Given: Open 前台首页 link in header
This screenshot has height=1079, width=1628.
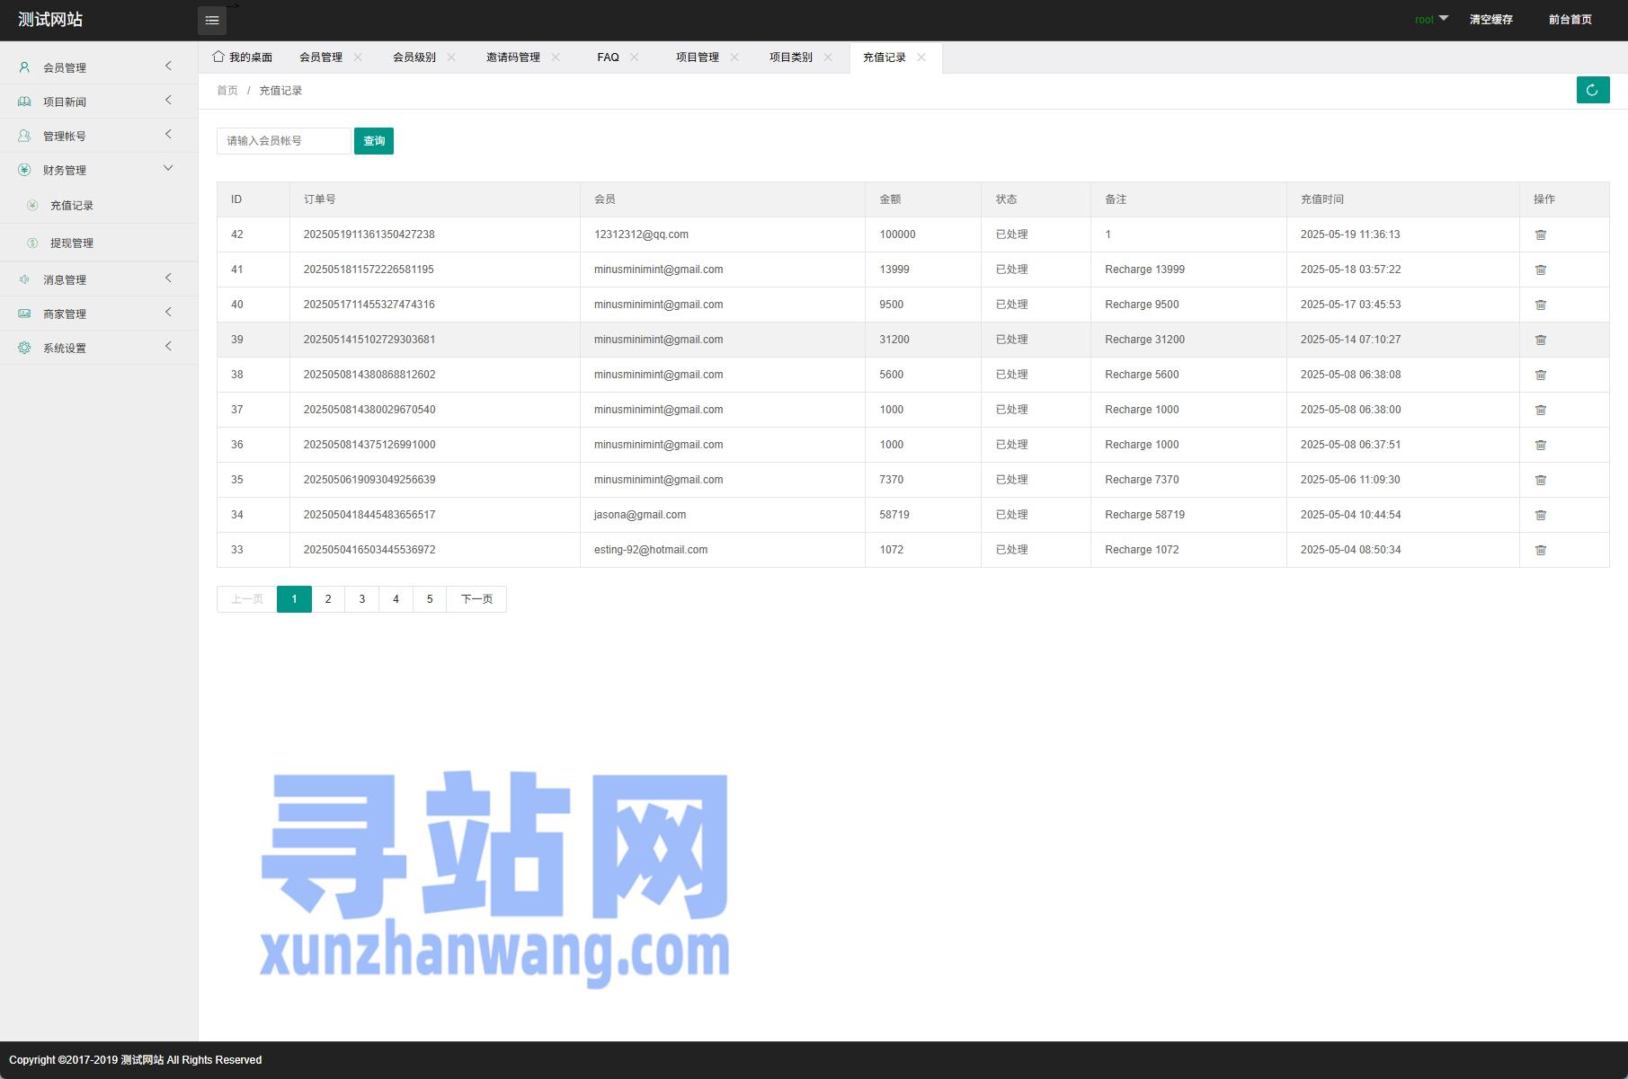Looking at the screenshot, I should [x=1570, y=19].
